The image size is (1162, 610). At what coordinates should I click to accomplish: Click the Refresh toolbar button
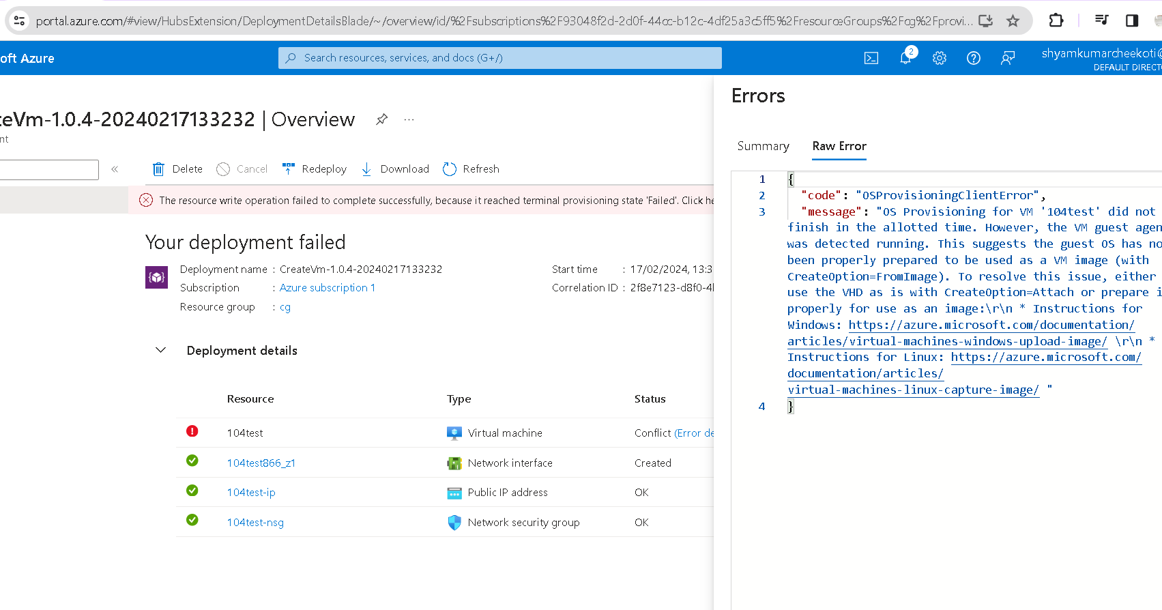click(x=471, y=169)
